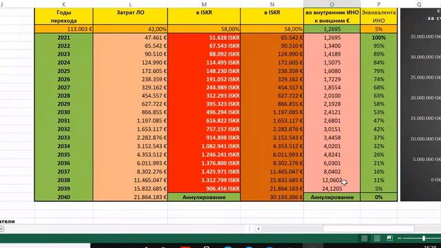
Task: Select the '1.082.941 ISKR' cell
Action: click(204, 146)
